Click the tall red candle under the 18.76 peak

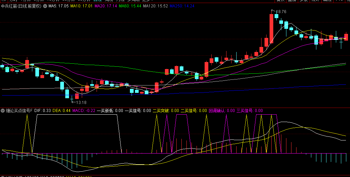(x=272, y=29)
